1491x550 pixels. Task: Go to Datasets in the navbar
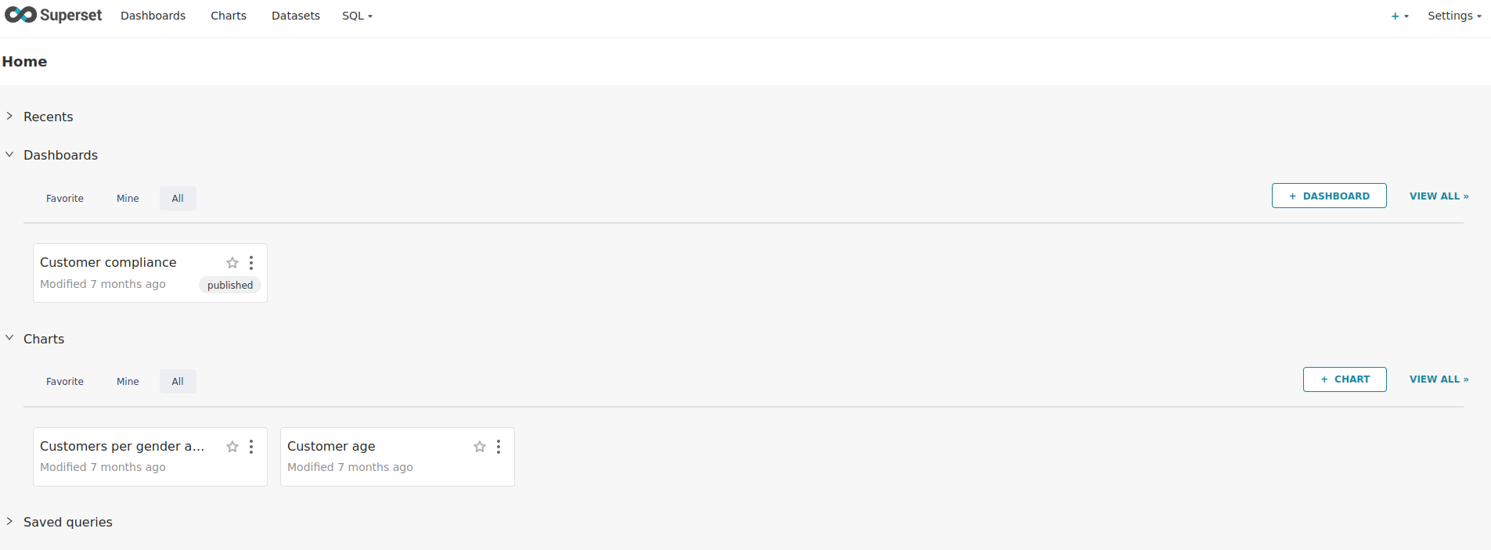point(295,16)
